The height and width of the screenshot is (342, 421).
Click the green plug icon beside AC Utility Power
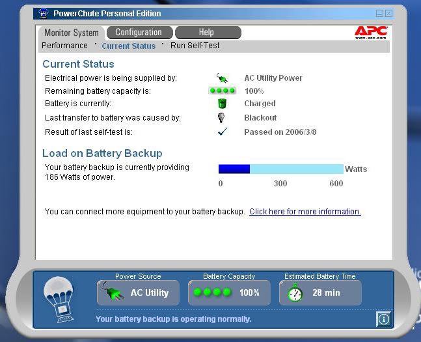click(x=222, y=78)
